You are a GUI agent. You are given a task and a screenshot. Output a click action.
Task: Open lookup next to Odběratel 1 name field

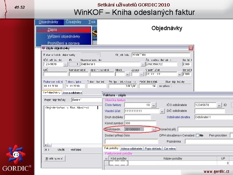(143, 64)
